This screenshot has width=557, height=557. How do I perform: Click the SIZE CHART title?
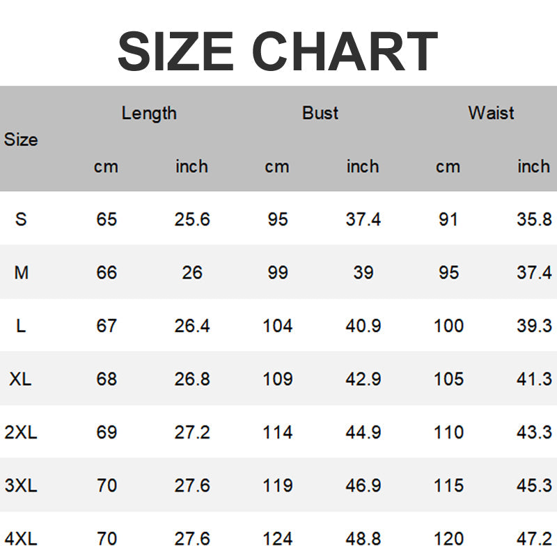(x=278, y=52)
